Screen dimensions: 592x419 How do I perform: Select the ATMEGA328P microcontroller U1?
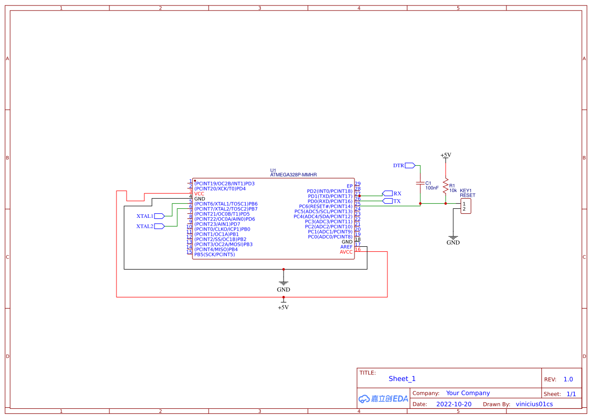point(273,218)
